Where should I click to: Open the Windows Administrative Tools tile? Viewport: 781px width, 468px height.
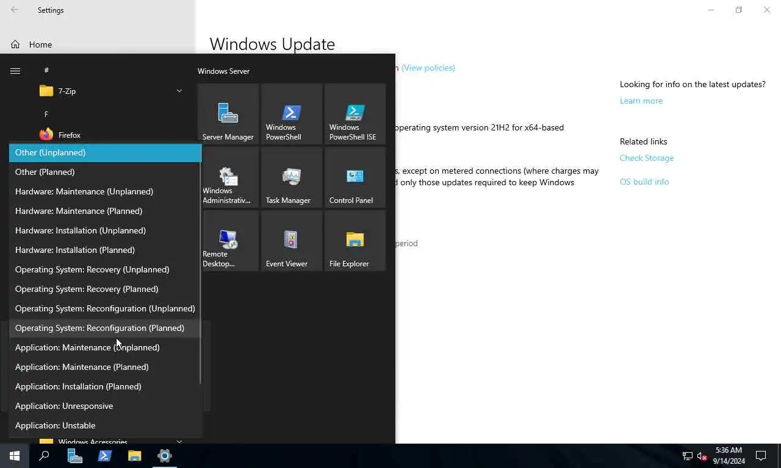point(228,177)
